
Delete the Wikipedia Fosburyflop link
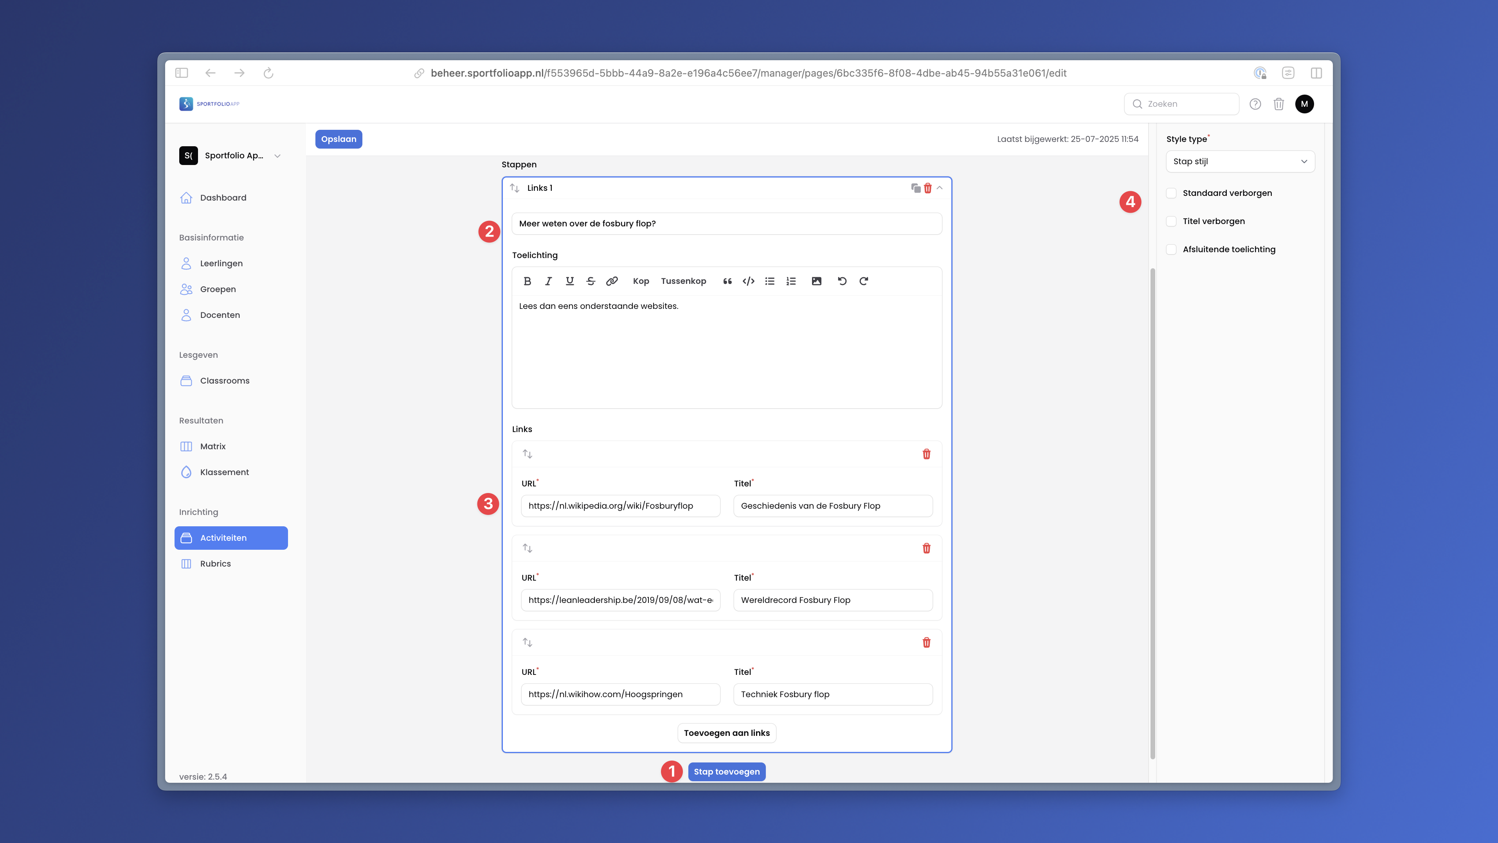(x=926, y=454)
